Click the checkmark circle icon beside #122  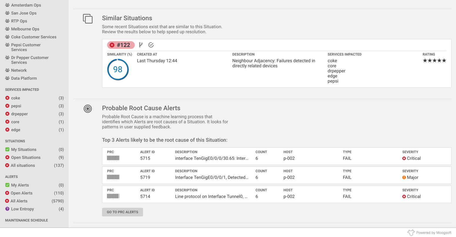click(151, 45)
